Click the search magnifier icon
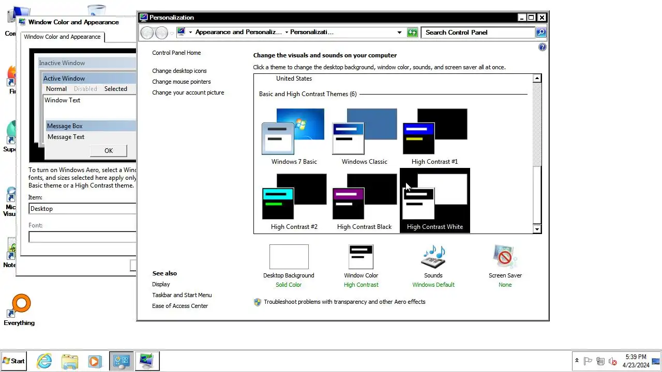This screenshot has height=372, width=662. [x=540, y=33]
